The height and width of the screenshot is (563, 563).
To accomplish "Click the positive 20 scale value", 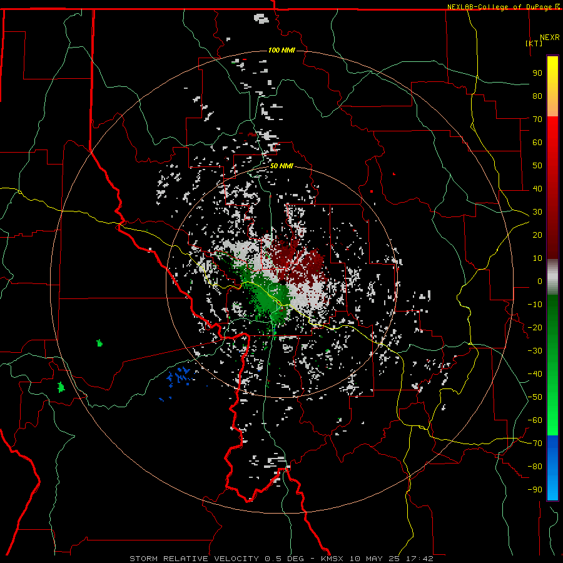I will pyautogui.click(x=537, y=235).
